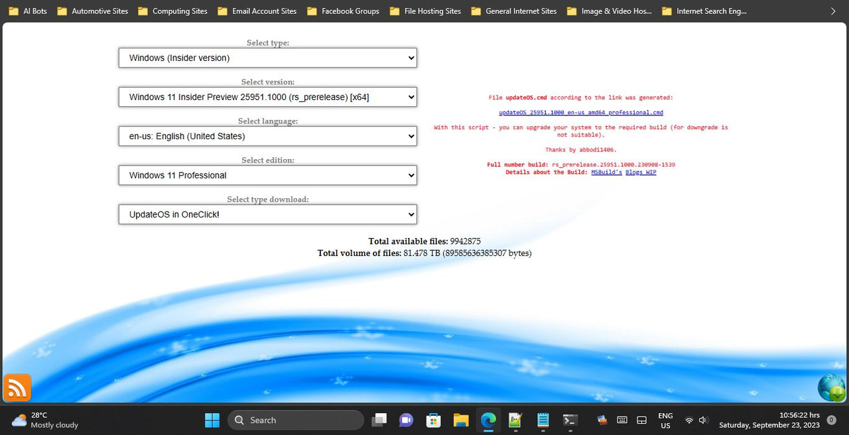Open the Automotive Sites bookmark folder
Image resolution: width=849 pixels, height=435 pixels.
pos(93,11)
